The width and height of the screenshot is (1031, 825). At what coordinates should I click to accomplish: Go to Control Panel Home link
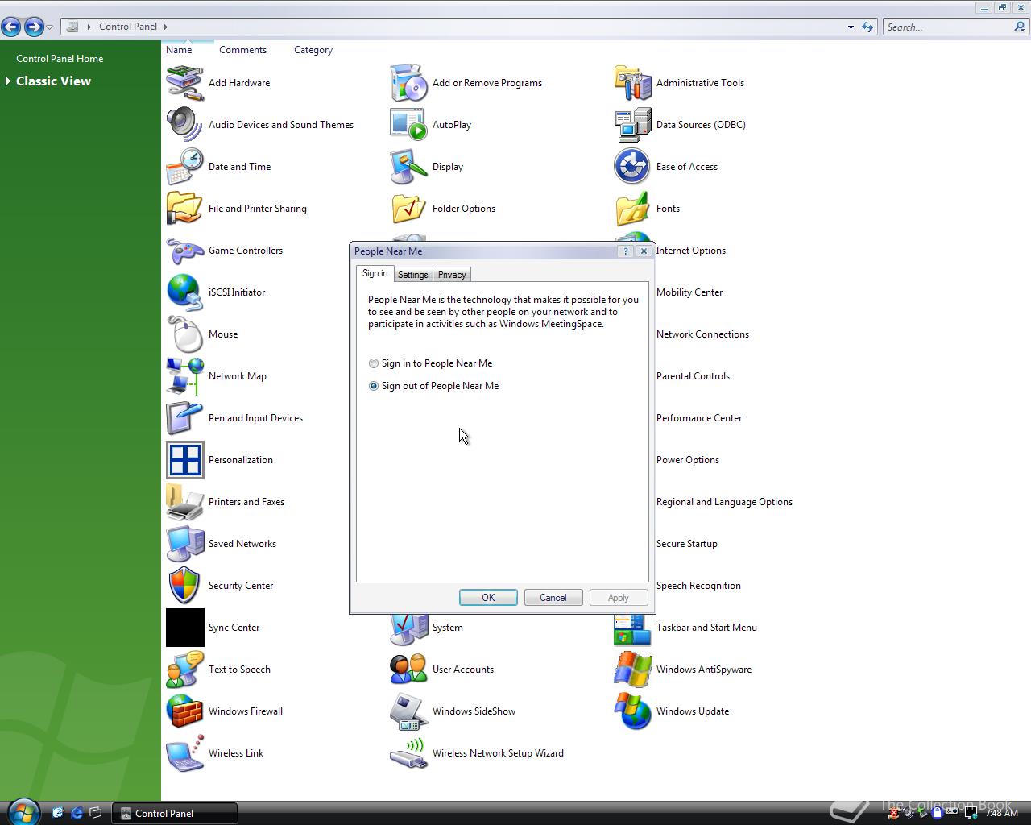pos(60,59)
